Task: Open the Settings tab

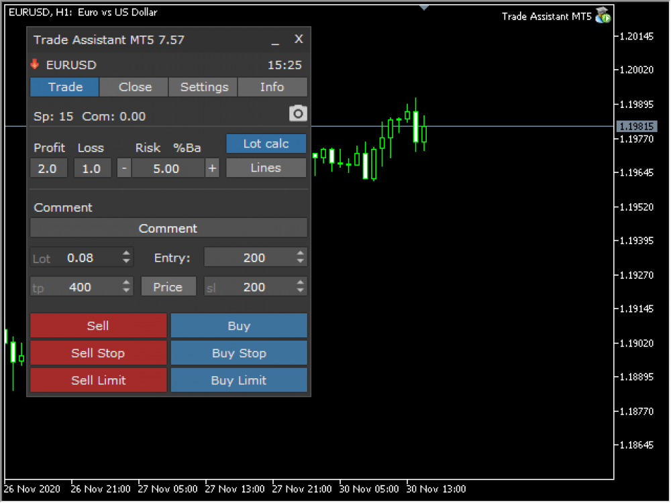Action: pos(204,87)
